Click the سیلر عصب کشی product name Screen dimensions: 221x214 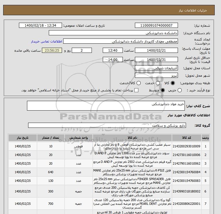[x=132, y=146]
